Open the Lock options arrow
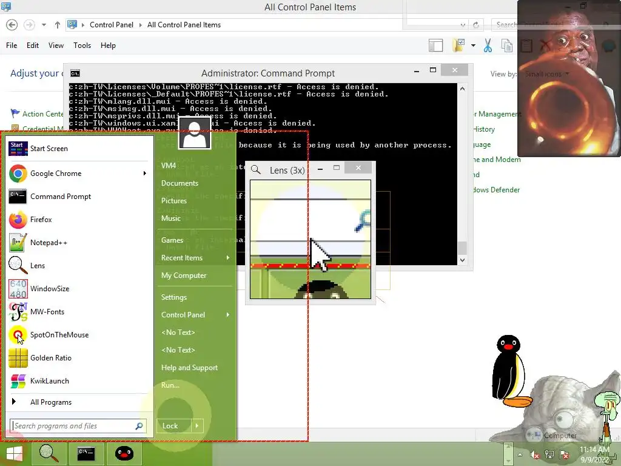Image resolution: width=621 pixels, height=466 pixels. pos(197,426)
